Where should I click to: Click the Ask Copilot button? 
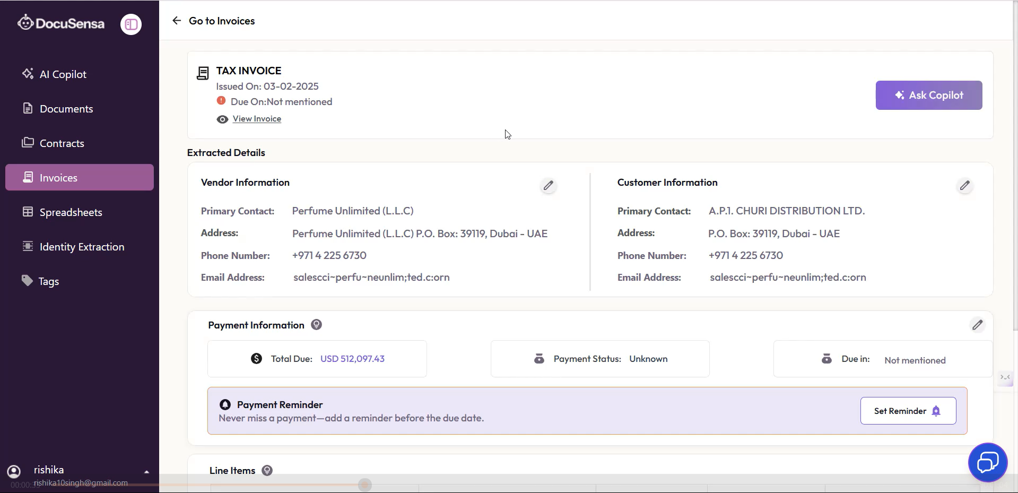pos(929,95)
